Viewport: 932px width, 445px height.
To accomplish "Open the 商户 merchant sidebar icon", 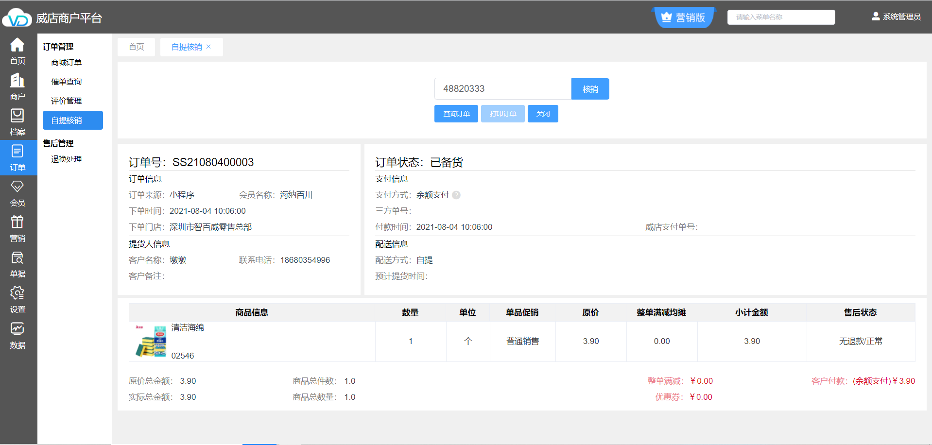I will coord(17,86).
